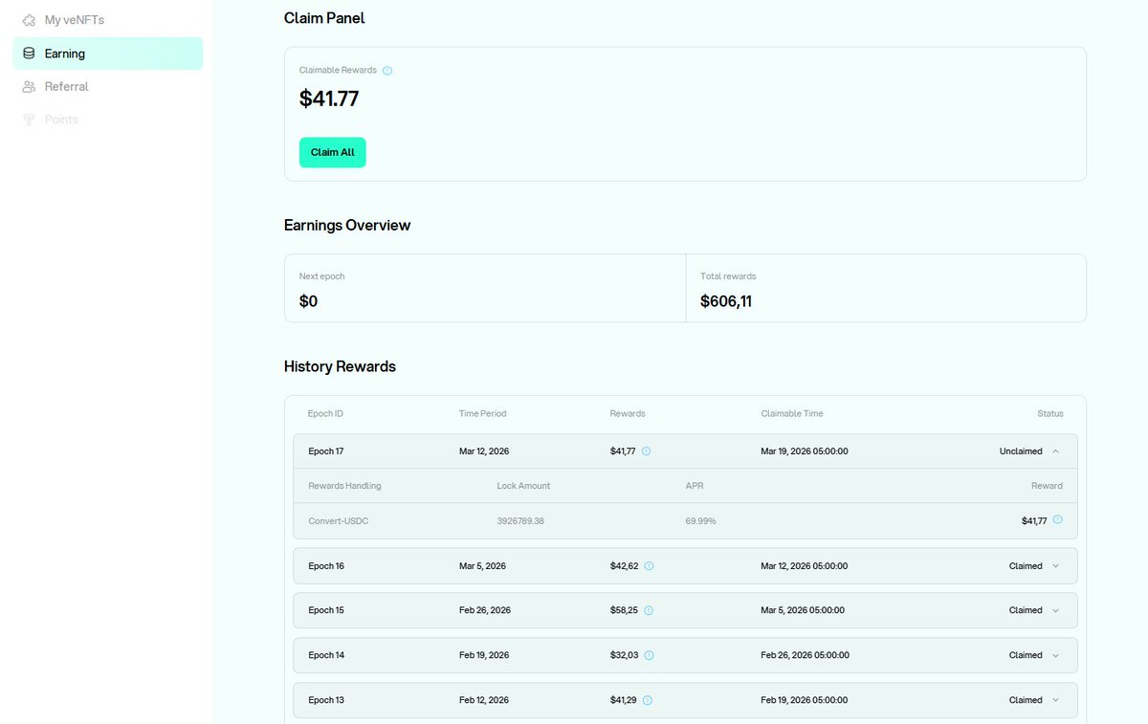Click info icon next to Epoch 17 reward $41,77
Image resolution: width=1148 pixels, height=724 pixels.
point(646,451)
